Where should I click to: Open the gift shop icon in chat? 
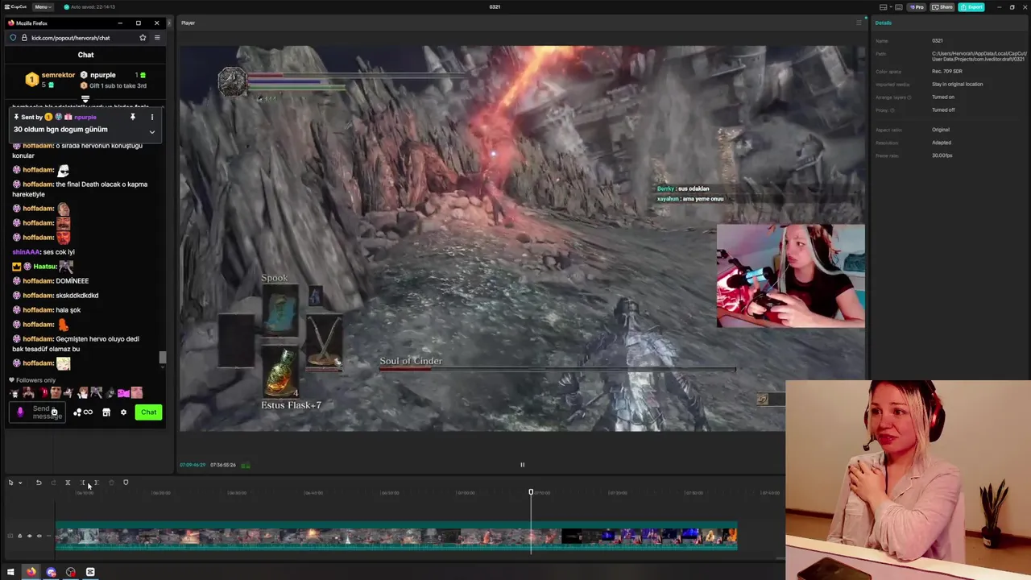point(106,412)
